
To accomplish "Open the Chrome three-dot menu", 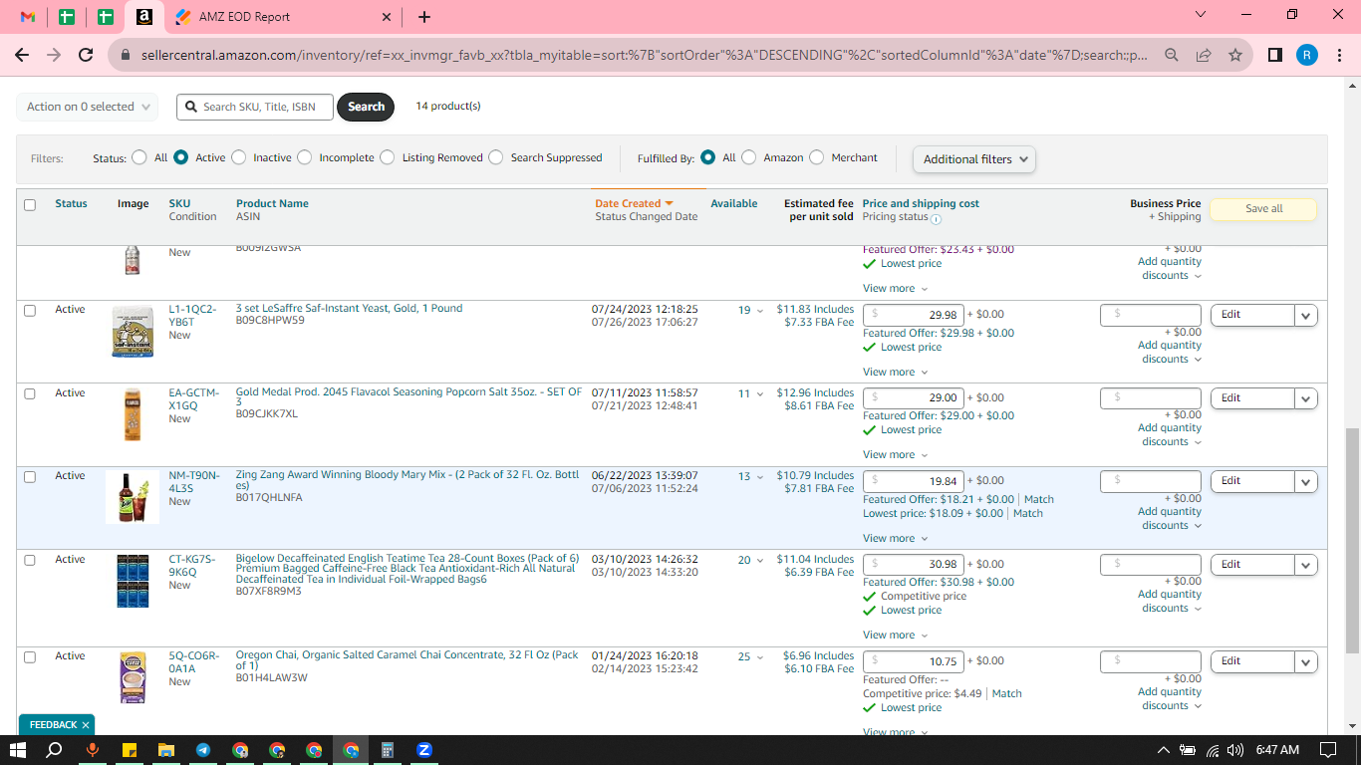I will [1338, 55].
